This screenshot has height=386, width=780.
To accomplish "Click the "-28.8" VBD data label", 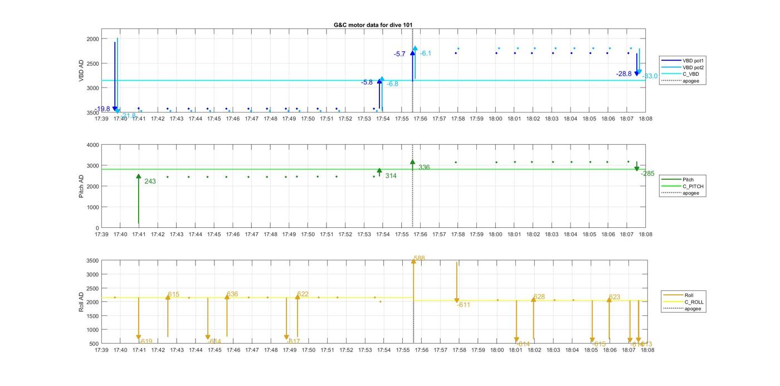I will click(x=624, y=74).
